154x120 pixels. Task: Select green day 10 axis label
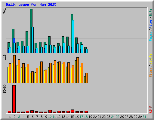point(50,117)
